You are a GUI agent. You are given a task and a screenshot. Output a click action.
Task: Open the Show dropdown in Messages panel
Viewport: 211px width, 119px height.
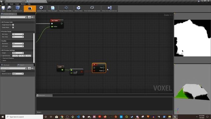point(39,112)
